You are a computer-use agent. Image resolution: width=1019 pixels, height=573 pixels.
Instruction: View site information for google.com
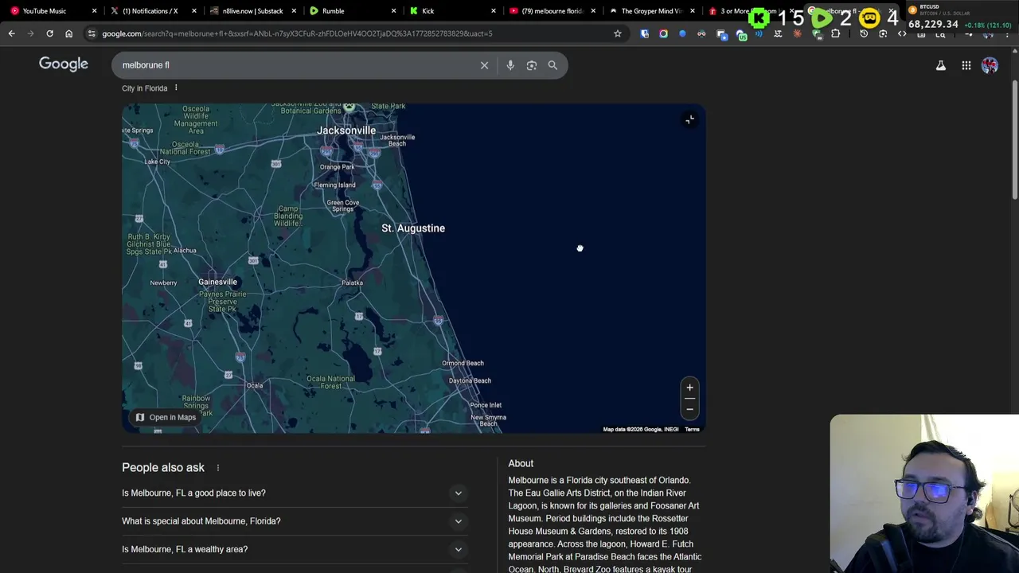coord(92,33)
